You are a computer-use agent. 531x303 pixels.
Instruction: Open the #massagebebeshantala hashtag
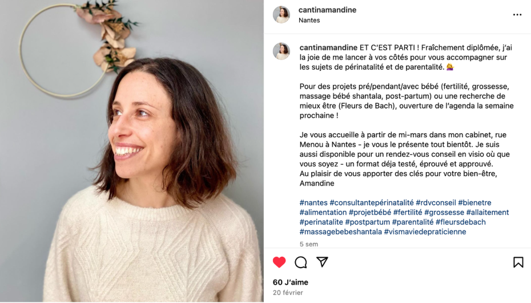[x=341, y=232]
